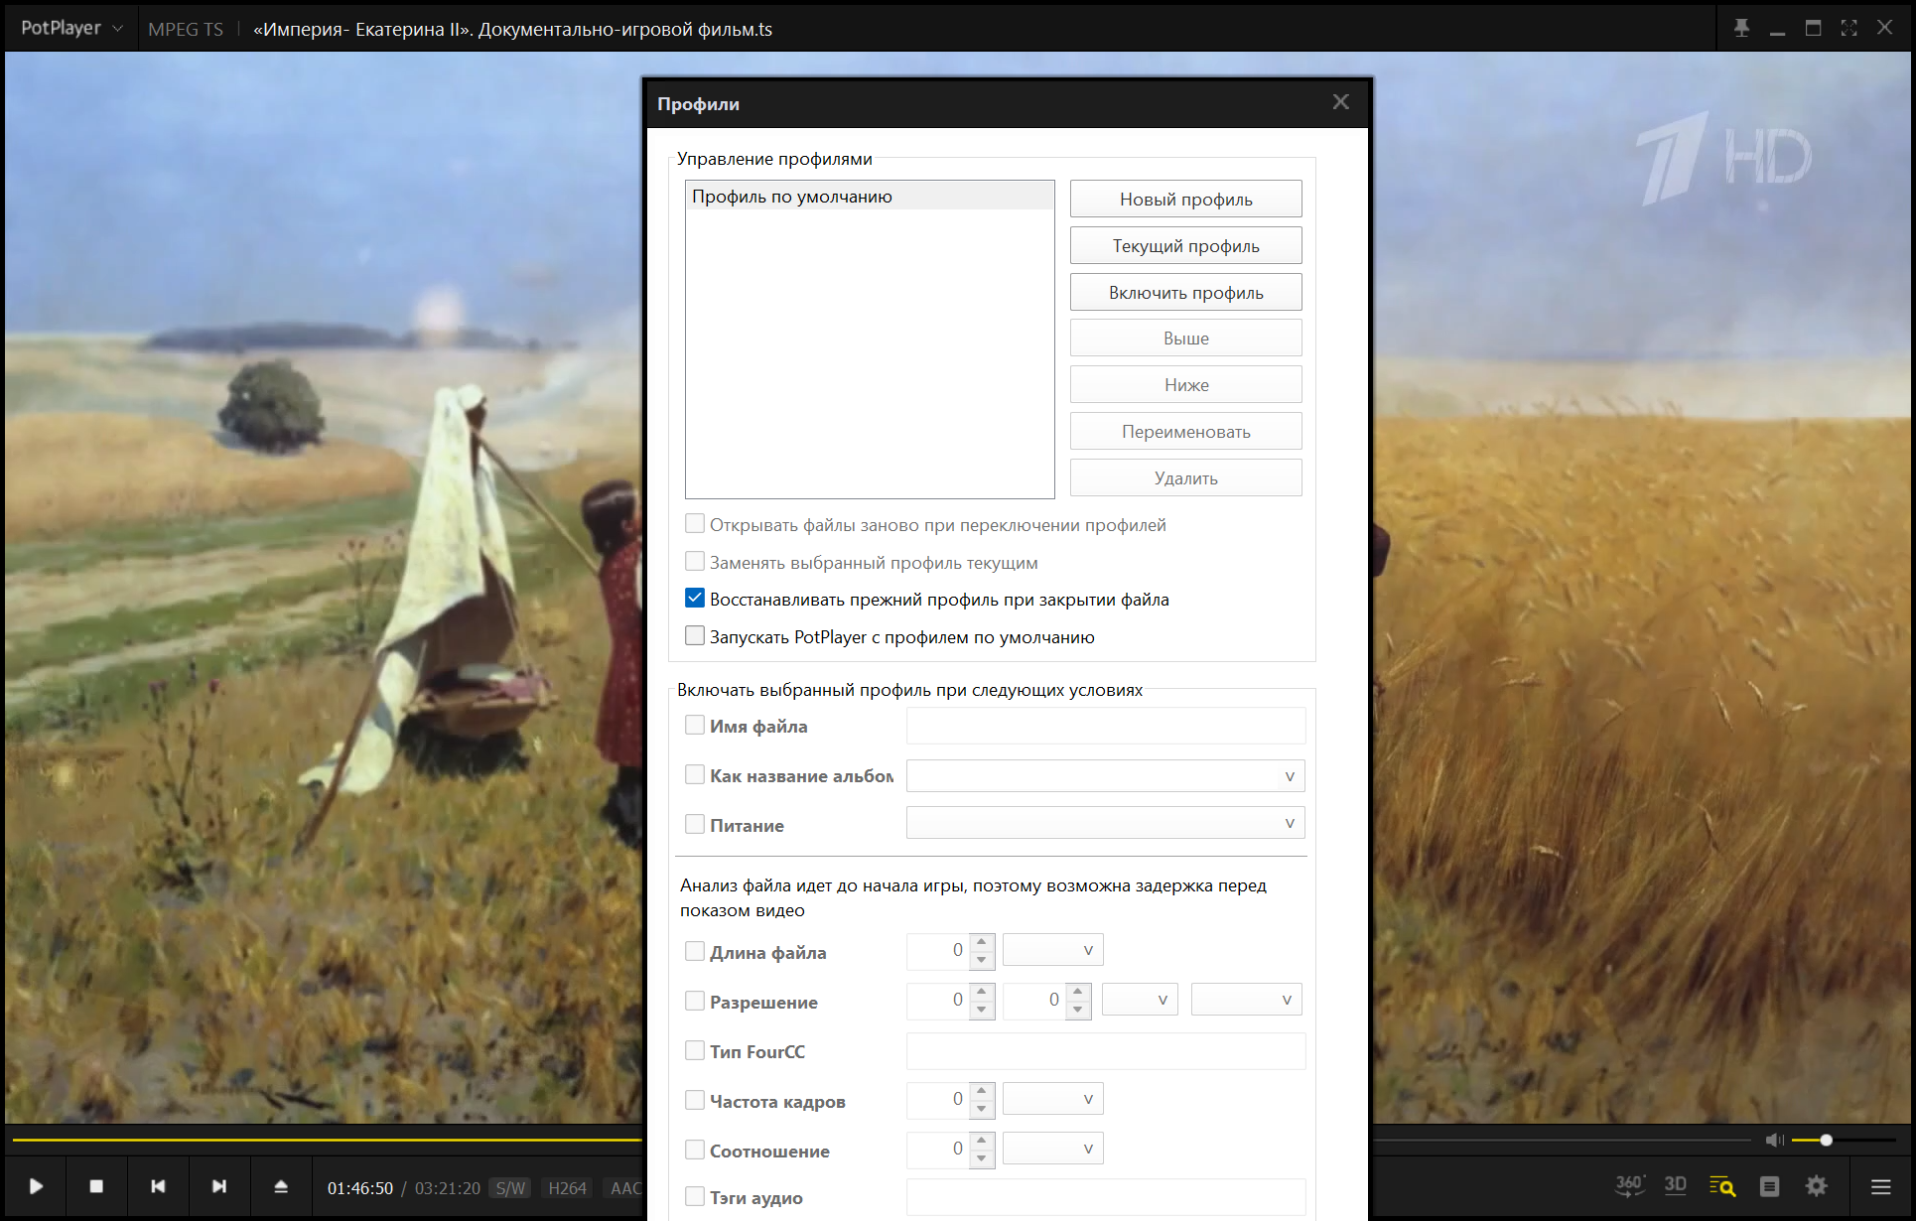Mute audio using the speaker icon
The image size is (1916, 1221).
pos(1774,1140)
